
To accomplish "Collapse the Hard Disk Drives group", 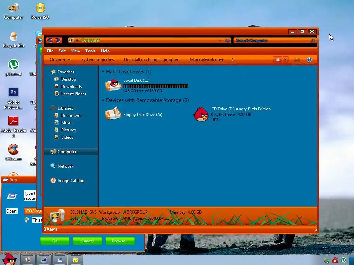I will [x=103, y=72].
